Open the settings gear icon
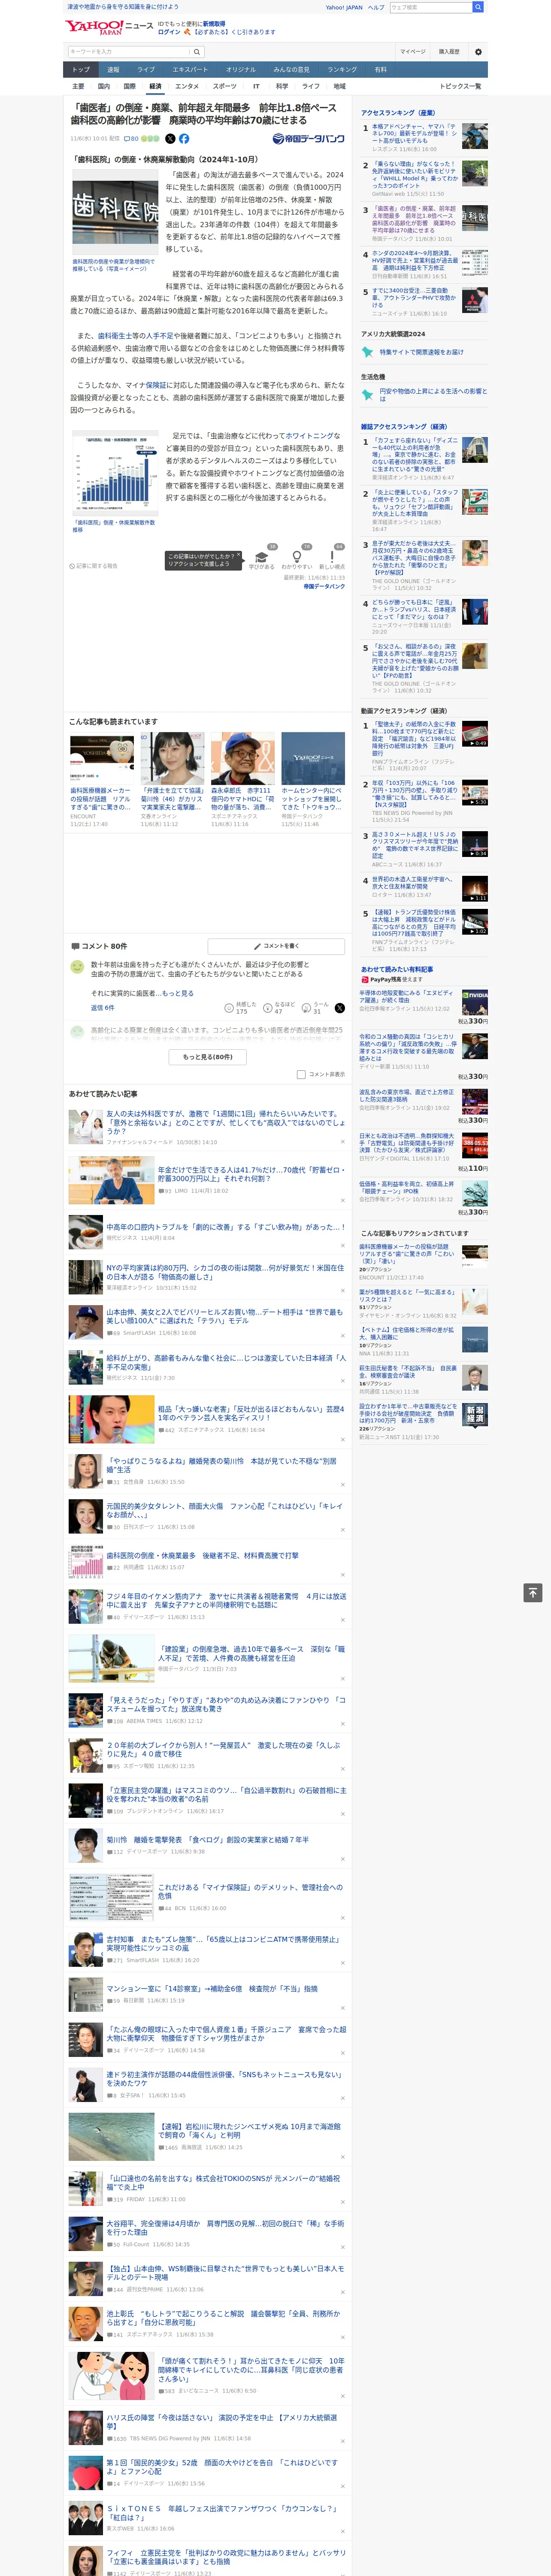 tap(477, 52)
